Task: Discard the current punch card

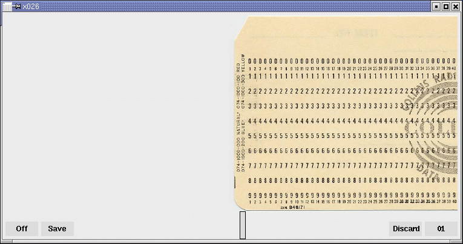Action: 406,229
